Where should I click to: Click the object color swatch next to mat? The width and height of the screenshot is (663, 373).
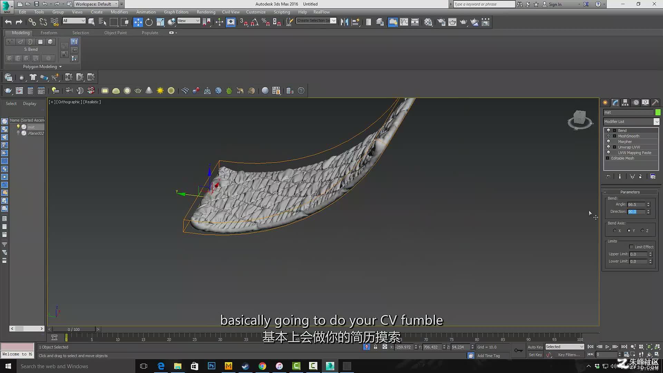[x=658, y=112]
